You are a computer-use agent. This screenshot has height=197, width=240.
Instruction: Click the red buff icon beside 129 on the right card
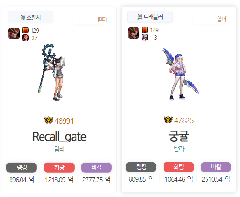pos(145,30)
